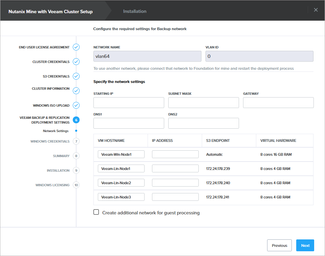Click the step 10 Windows Licensing circle

(x=76, y=185)
